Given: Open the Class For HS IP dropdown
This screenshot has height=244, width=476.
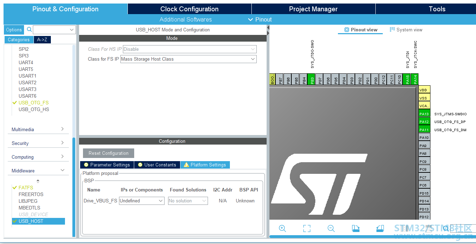Looking at the screenshot, I should pos(190,49).
